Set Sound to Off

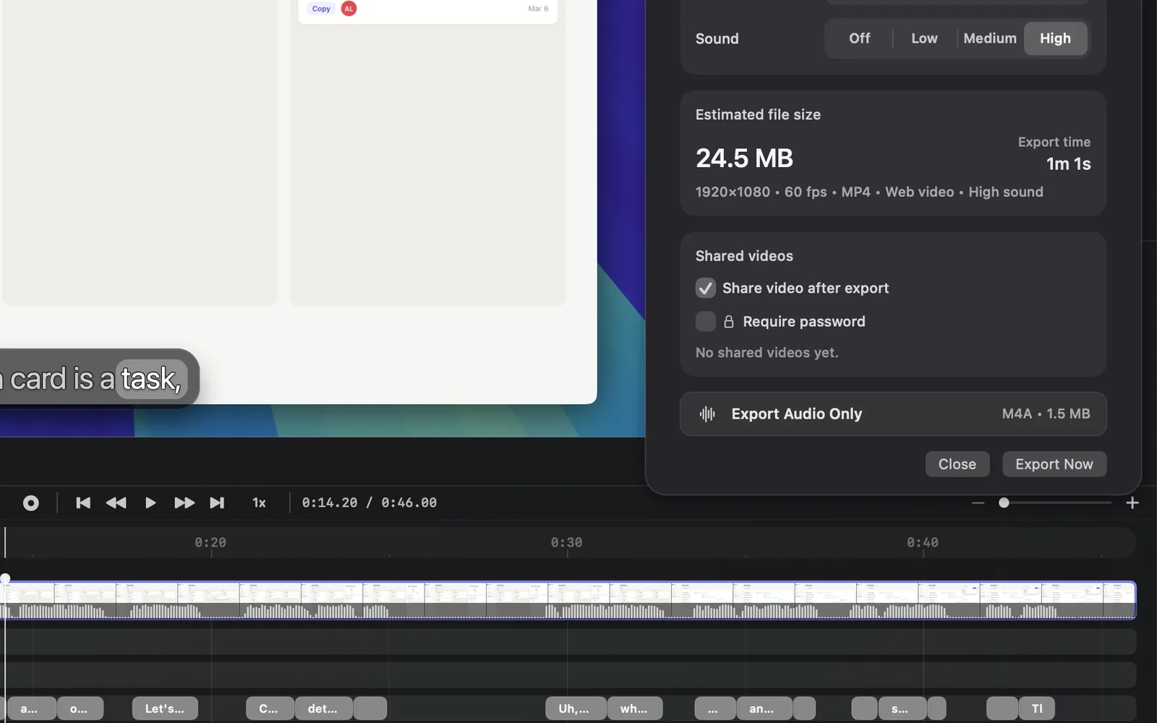point(859,38)
